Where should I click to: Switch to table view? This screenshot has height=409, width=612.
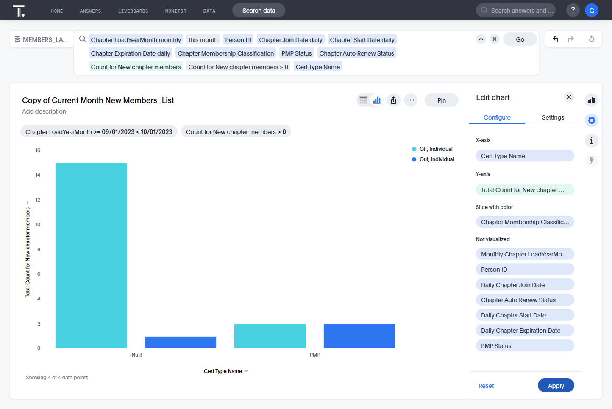tap(363, 100)
